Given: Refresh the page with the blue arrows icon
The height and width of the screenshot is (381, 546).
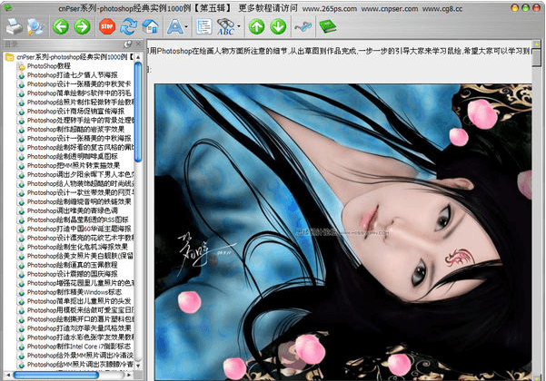Looking at the screenshot, I should (x=128, y=27).
